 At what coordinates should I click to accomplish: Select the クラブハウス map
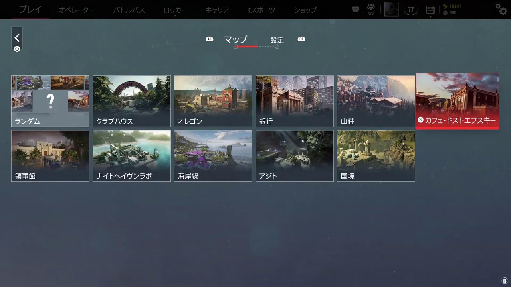(x=132, y=101)
